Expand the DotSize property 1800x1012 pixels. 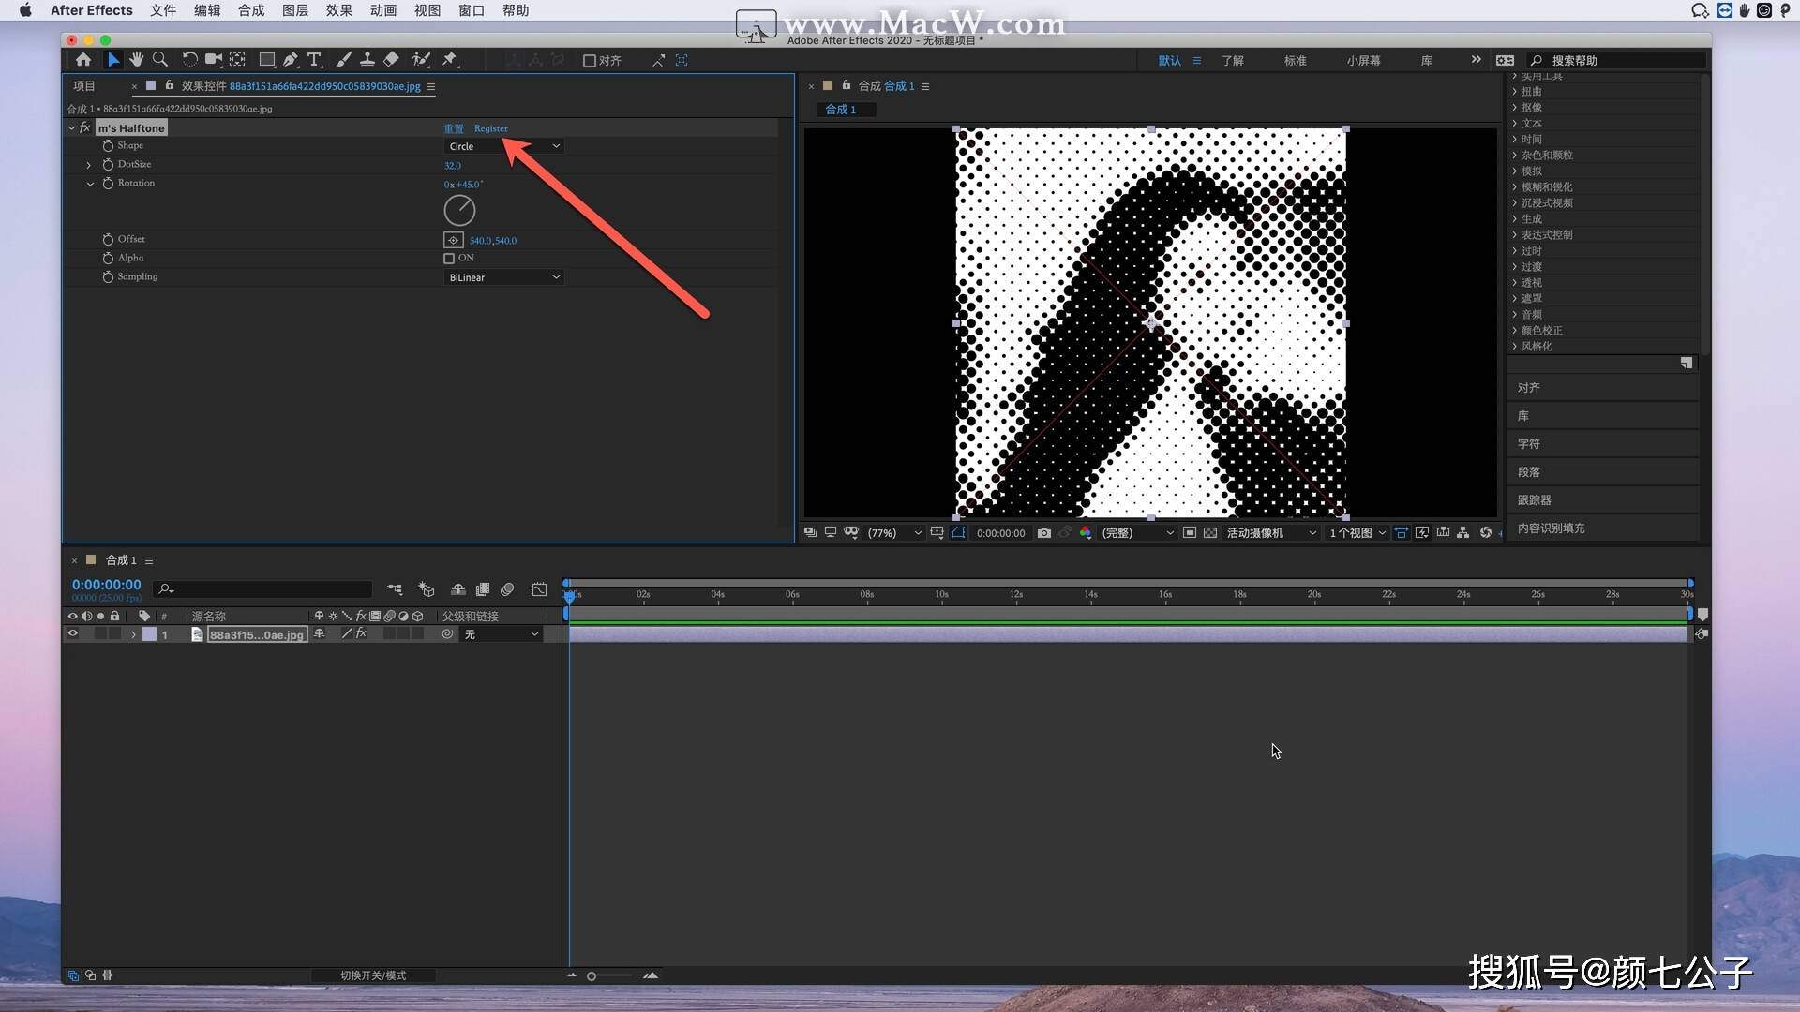pyautogui.click(x=89, y=165)
